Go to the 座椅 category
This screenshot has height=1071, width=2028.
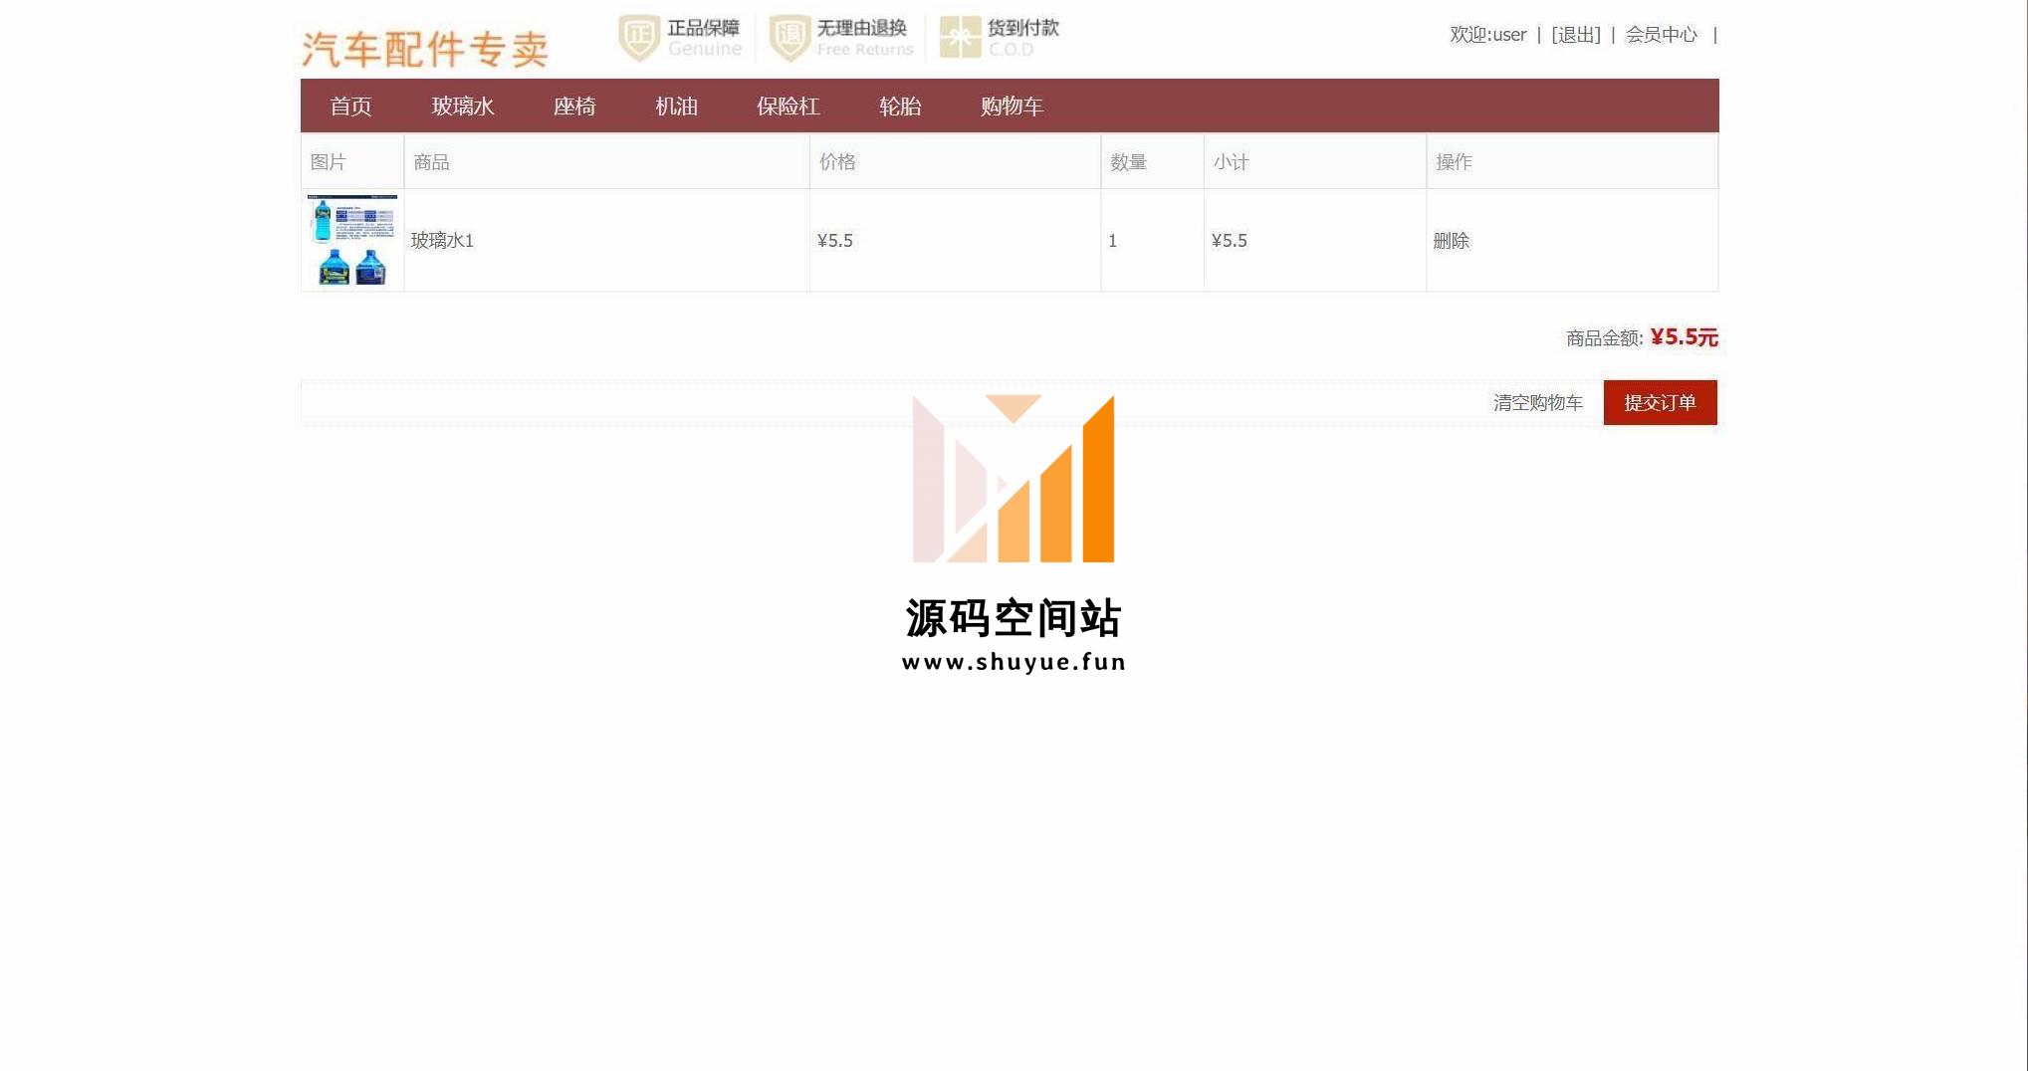(574, 107)
